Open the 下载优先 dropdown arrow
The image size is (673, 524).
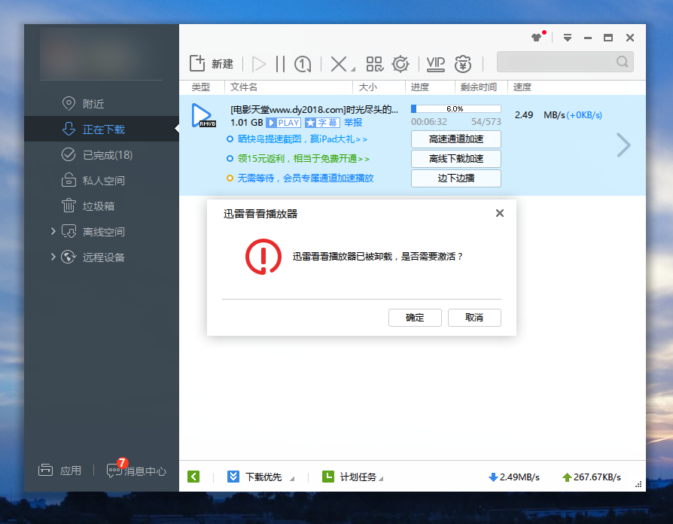point(292,479)
